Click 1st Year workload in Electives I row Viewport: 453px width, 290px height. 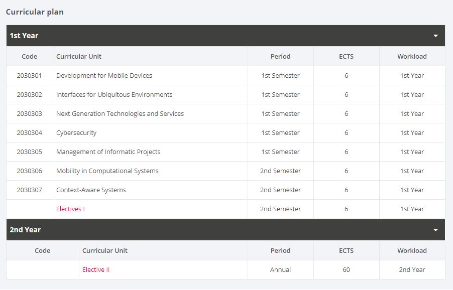[412, 209]
